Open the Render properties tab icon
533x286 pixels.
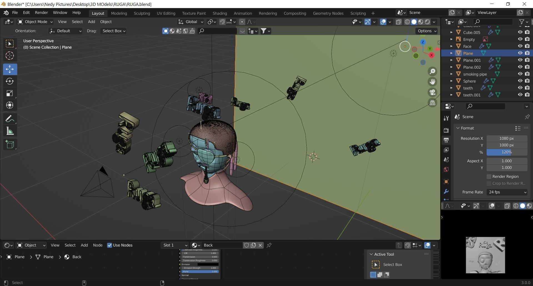tap(446, 130)
